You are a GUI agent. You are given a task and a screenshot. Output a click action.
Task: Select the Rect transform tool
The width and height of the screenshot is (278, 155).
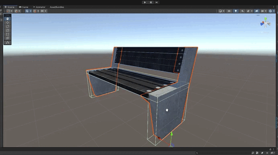tap(8, 34)
